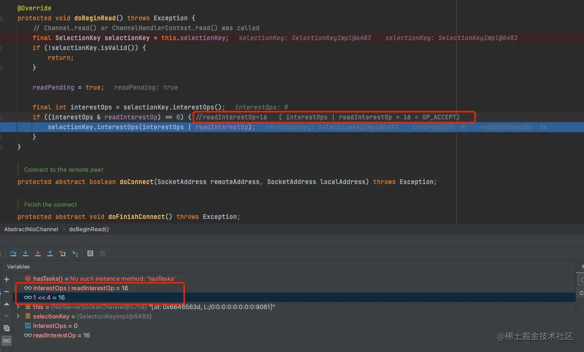
Task: Click the @Override annotation in the editor
Action: coord(35,8)
